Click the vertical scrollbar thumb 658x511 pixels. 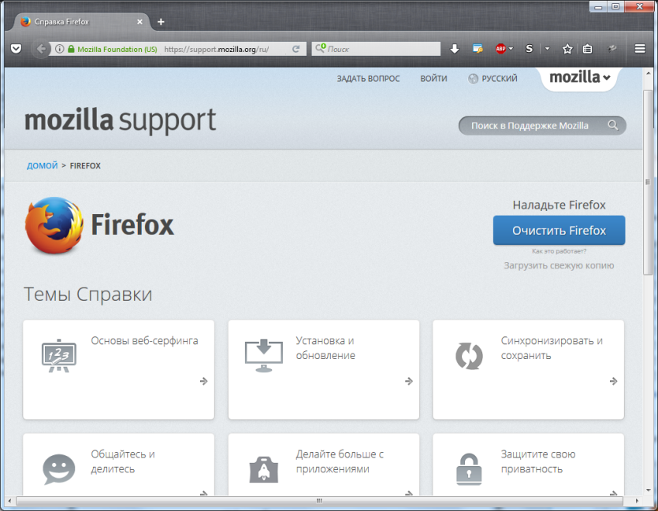click(x=648, y=182)
